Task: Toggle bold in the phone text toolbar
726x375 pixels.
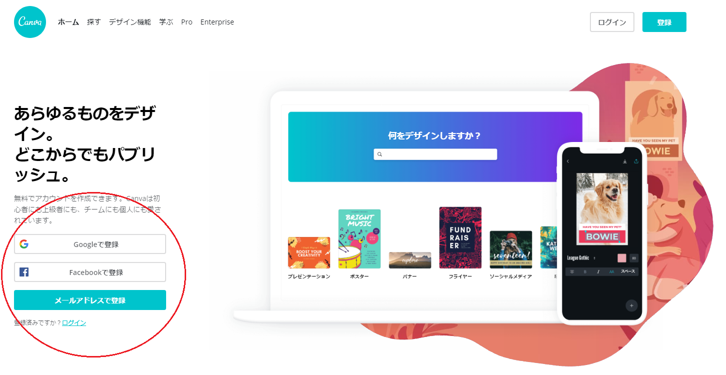Action: click(585, 272)
